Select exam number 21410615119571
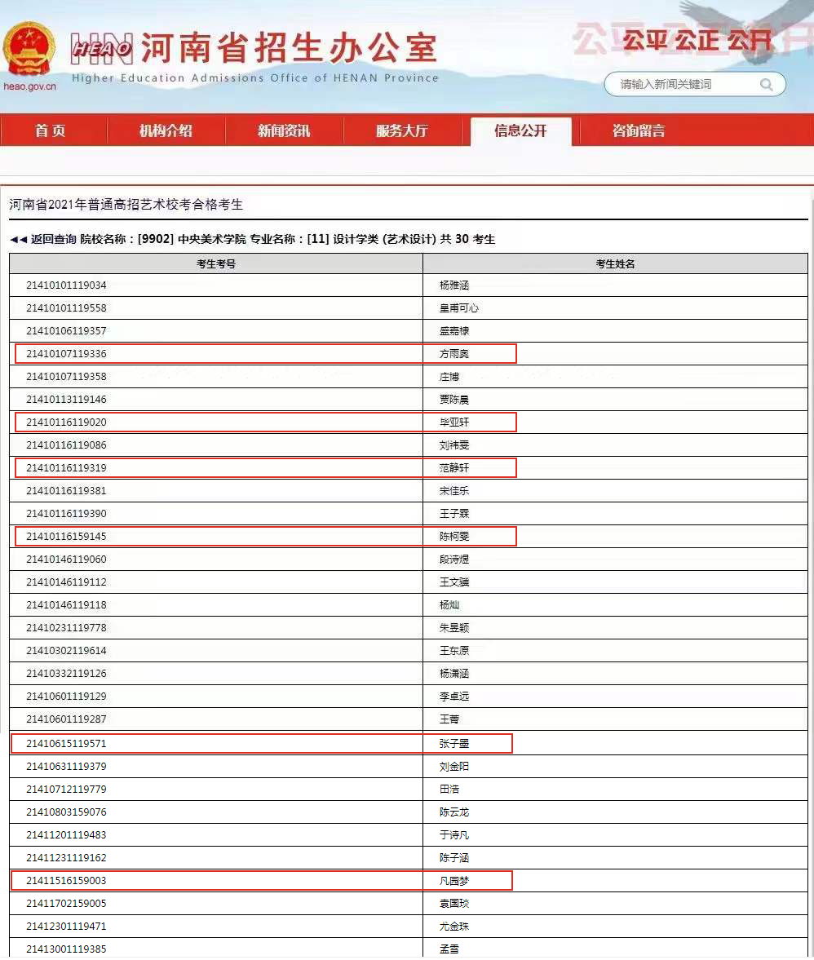 tap(66, 744)
